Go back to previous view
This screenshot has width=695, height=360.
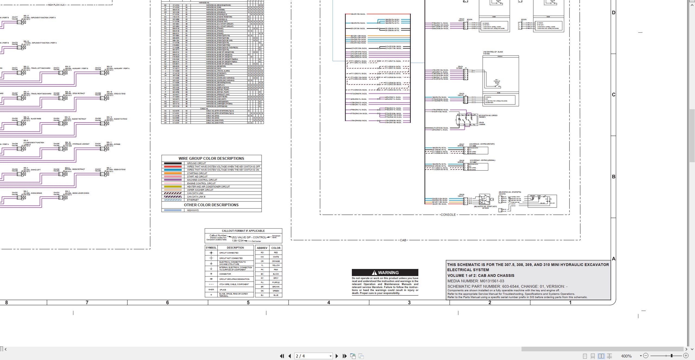(353, 356)
